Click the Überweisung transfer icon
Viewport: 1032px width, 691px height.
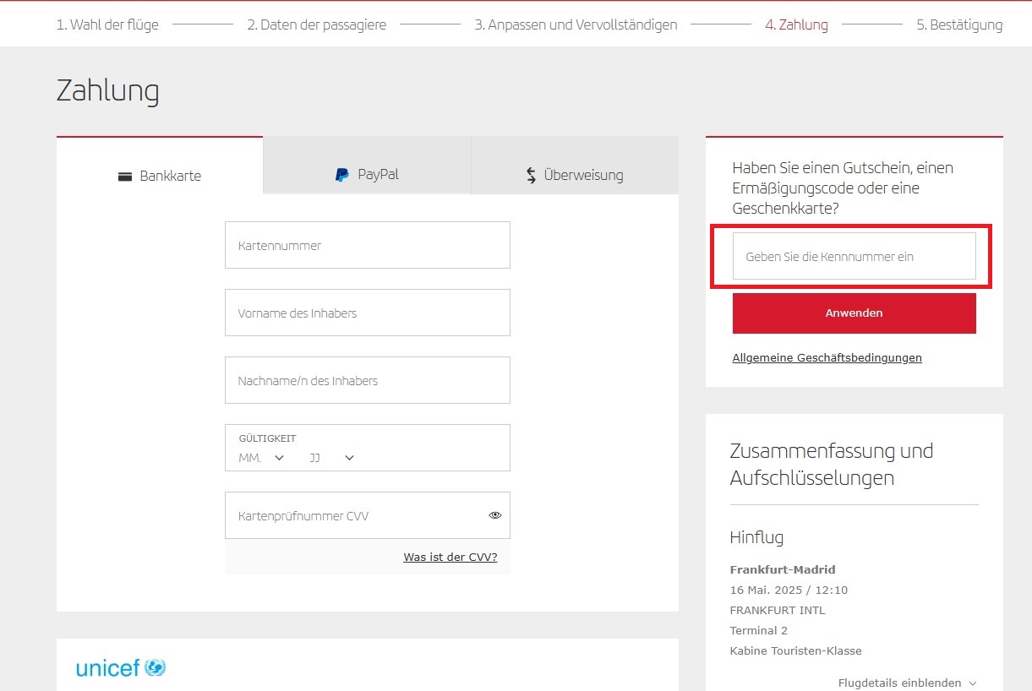(531, 176)
